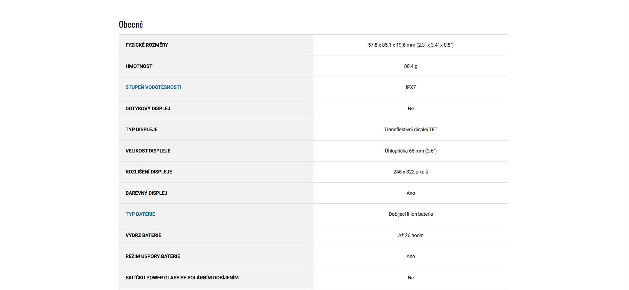Screen dimensions: 629x290
Task: Click the IPX7 rating value
Action: click(x=410, y=87)
